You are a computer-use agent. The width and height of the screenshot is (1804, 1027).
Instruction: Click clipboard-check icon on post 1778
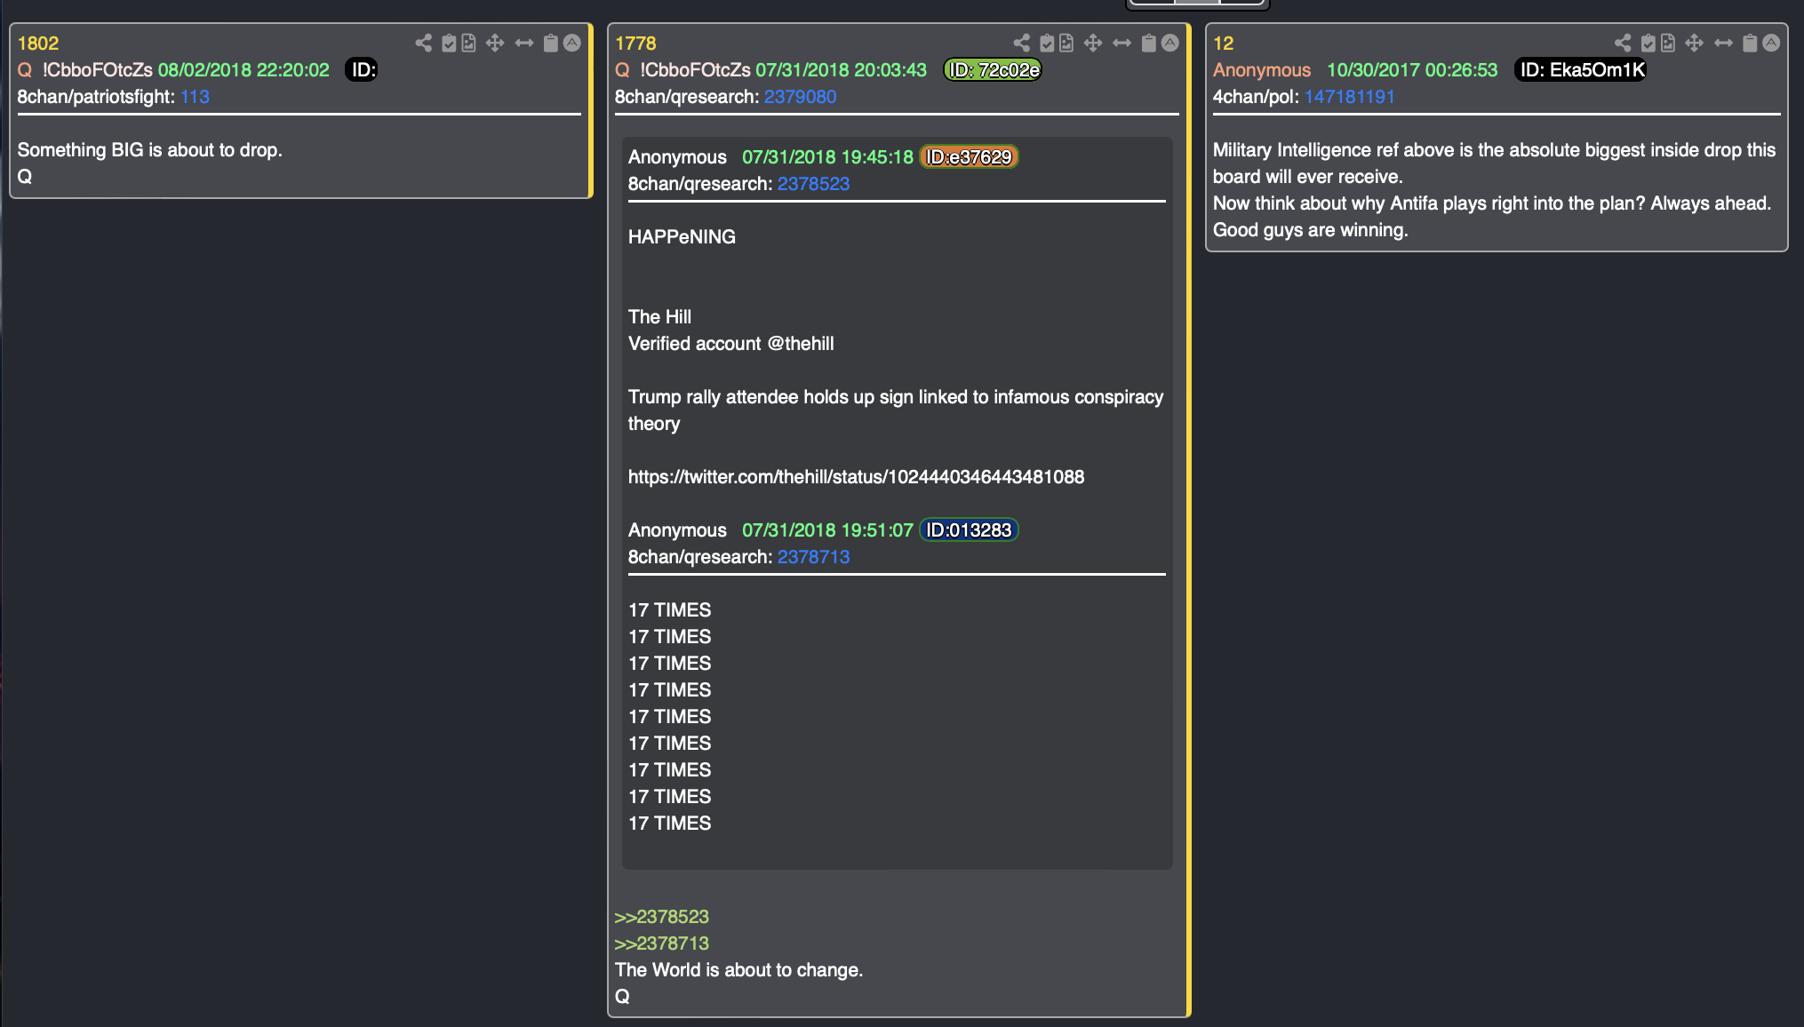(1047, 43)
